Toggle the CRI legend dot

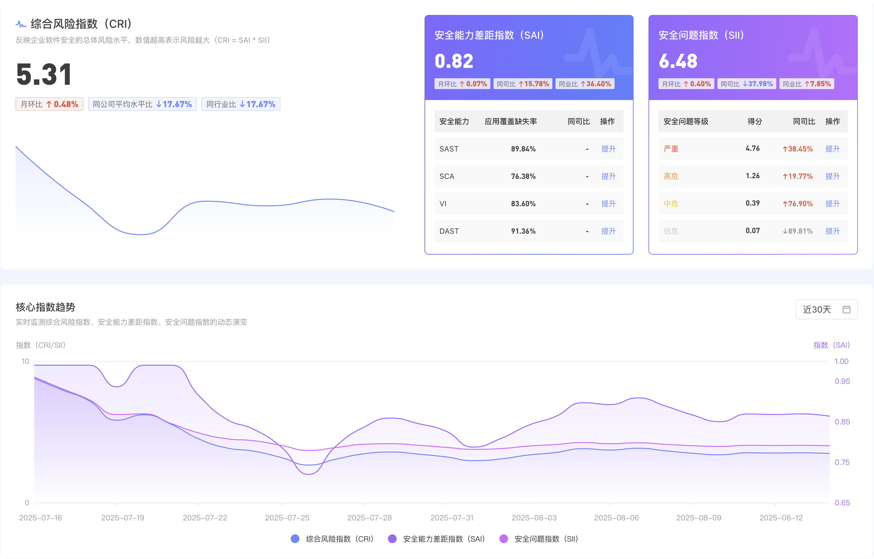(x=295, y=539)
